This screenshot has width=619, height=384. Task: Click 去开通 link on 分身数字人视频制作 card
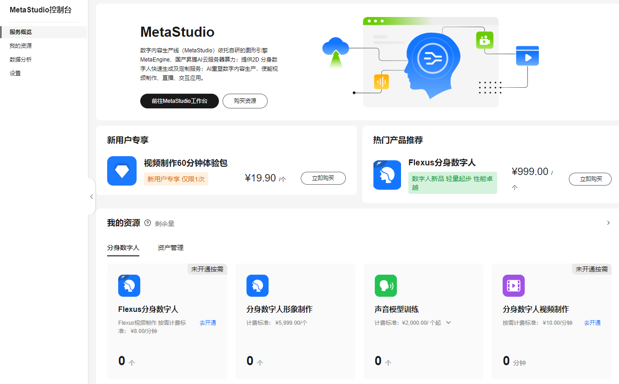coord(592,323)
